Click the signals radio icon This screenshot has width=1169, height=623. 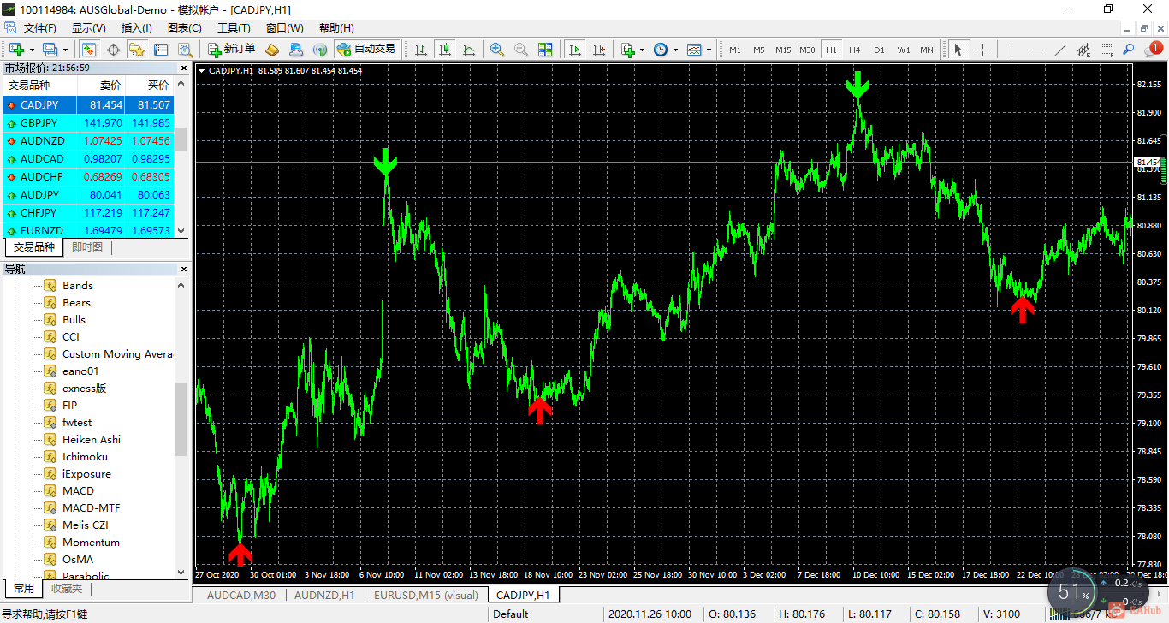pos(320,50)
